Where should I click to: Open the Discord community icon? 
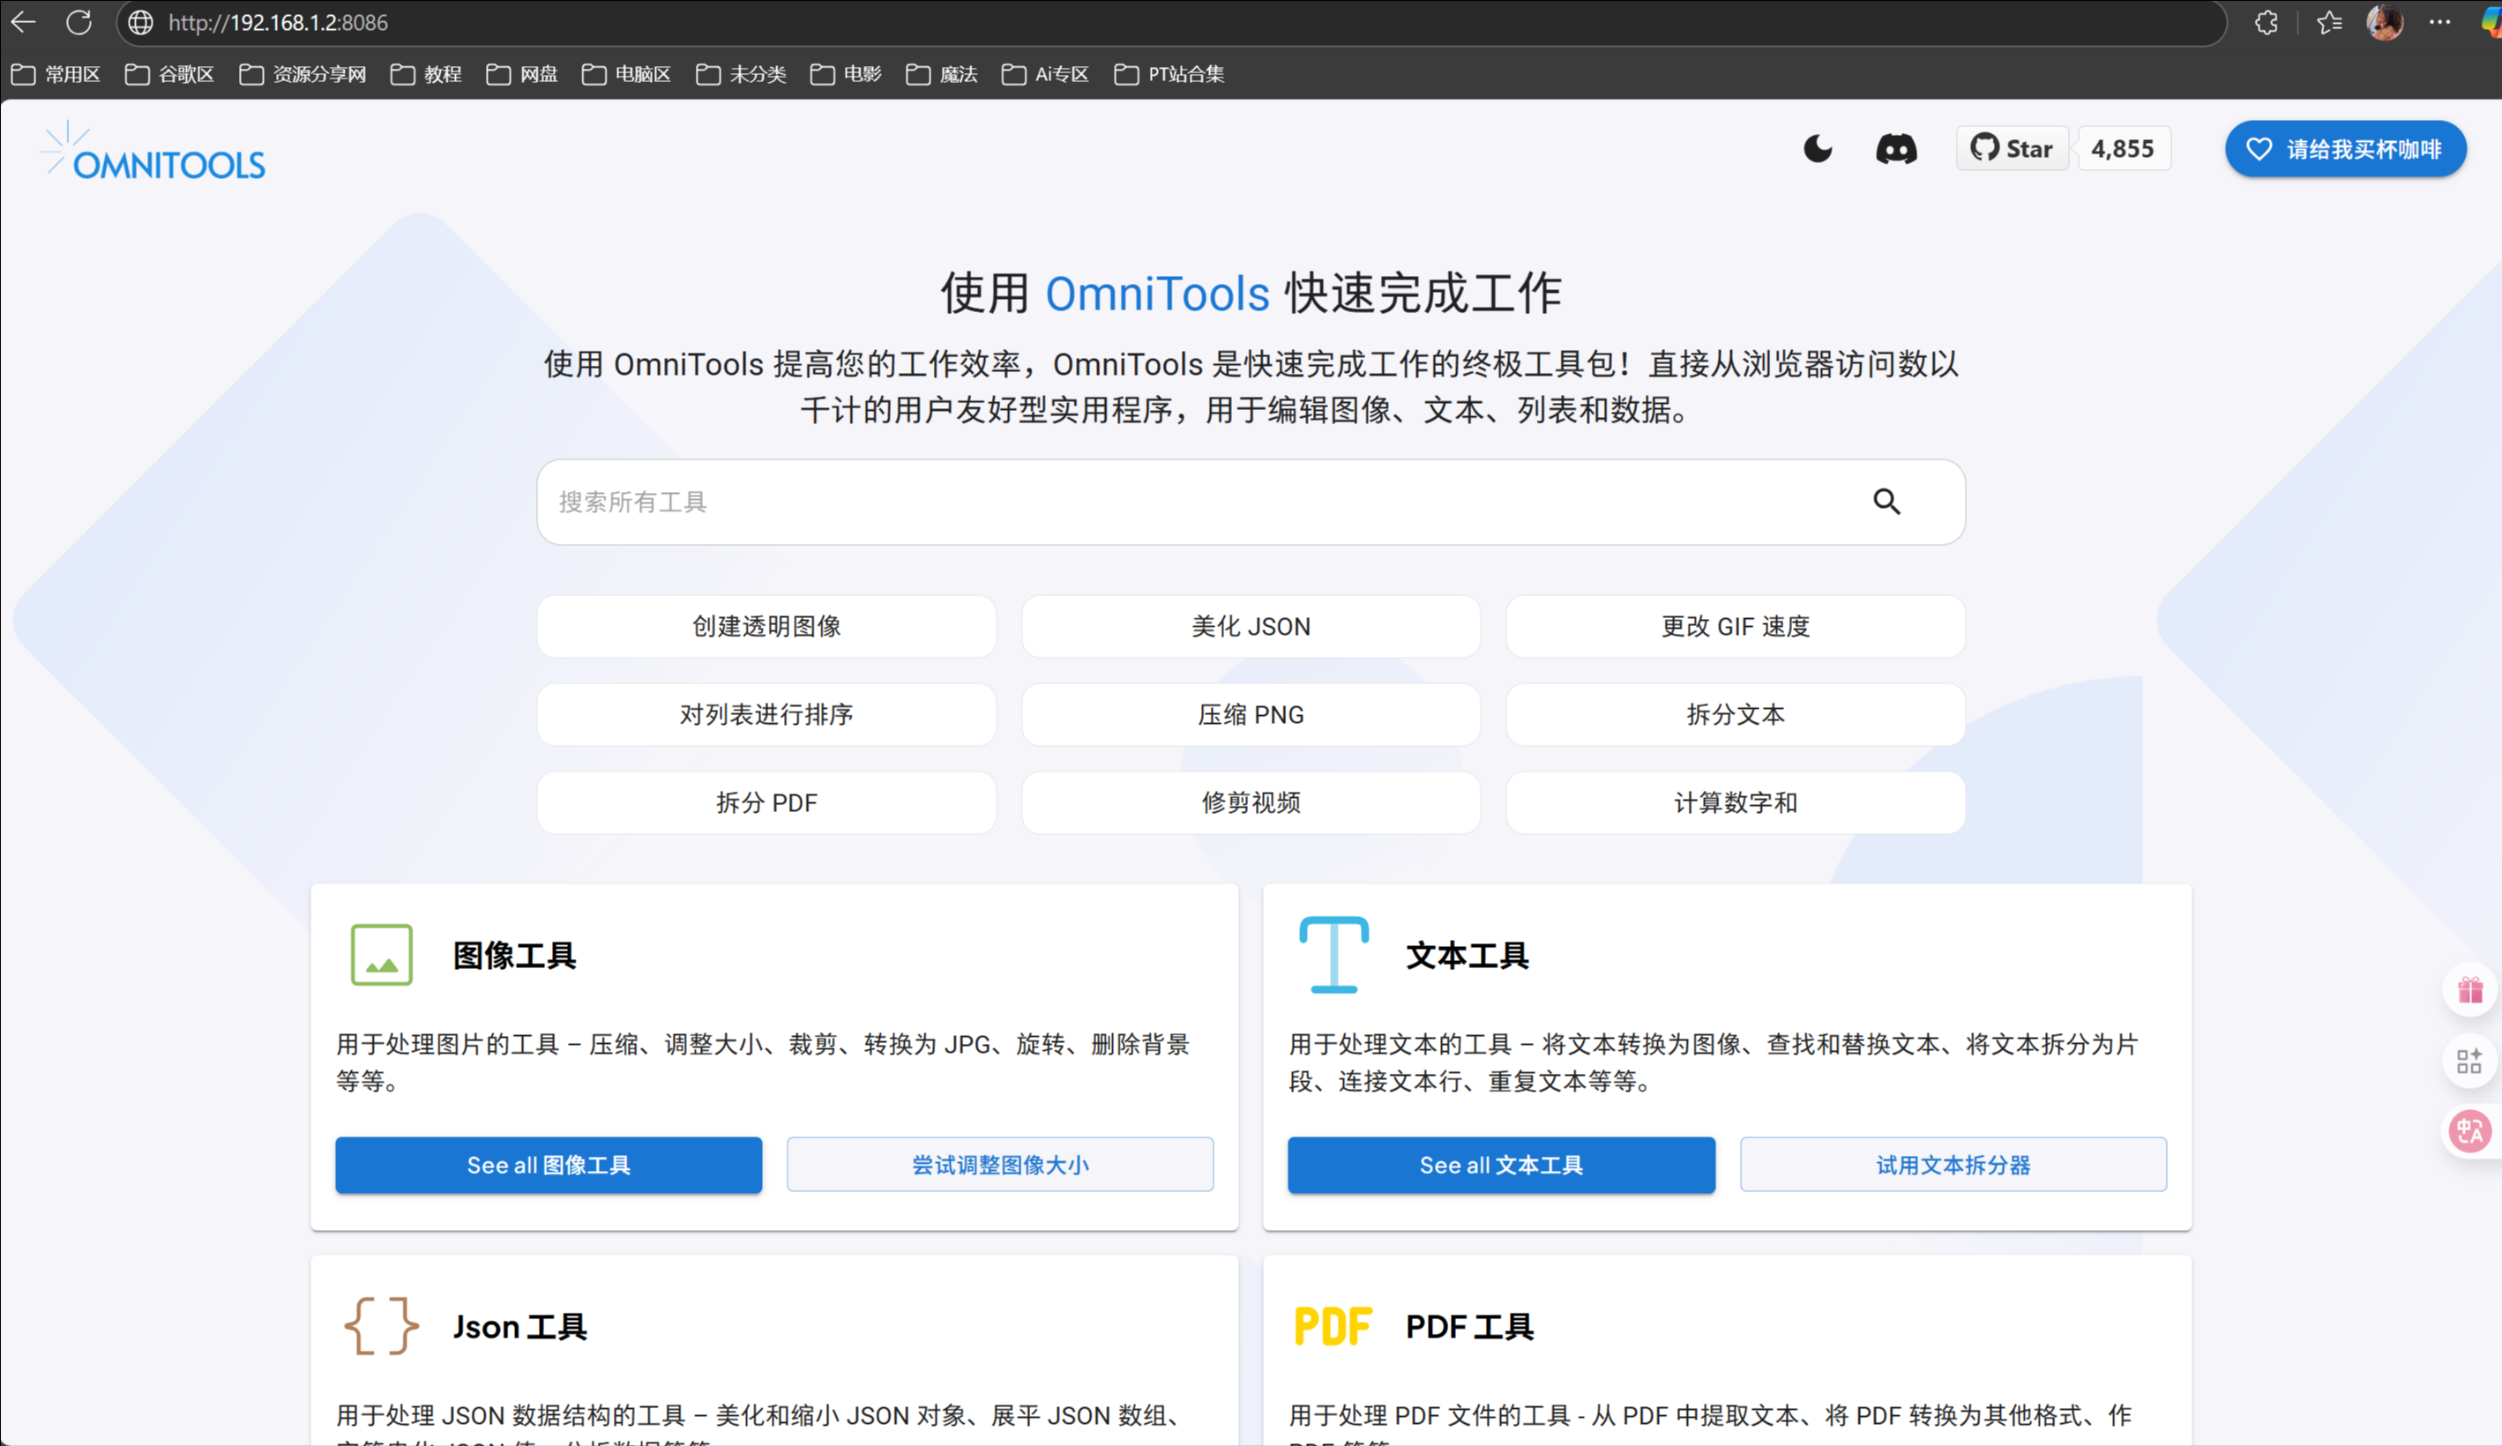(x=1895, y=149)
